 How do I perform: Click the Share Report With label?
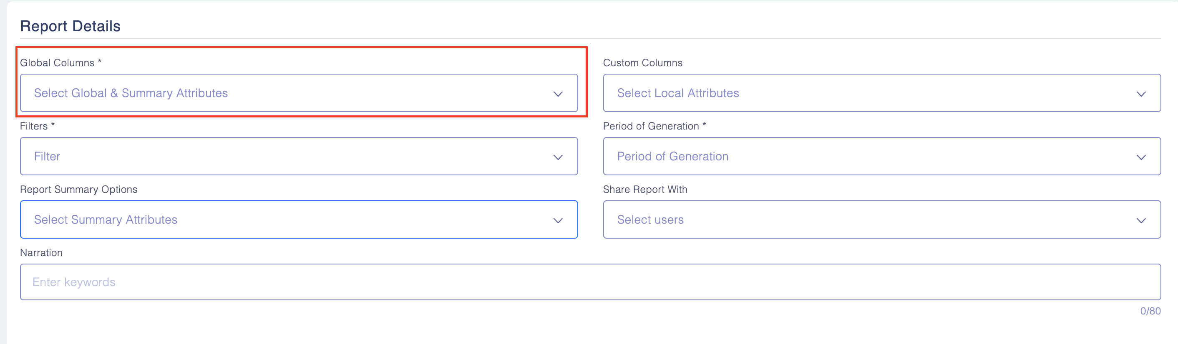click(645, 189)
